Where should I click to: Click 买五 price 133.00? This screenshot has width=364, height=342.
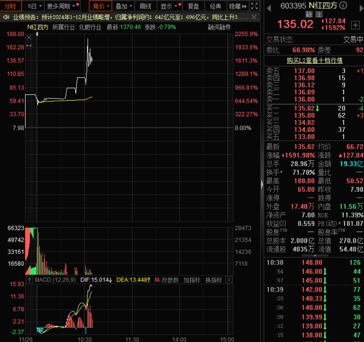tap(304, 137)
